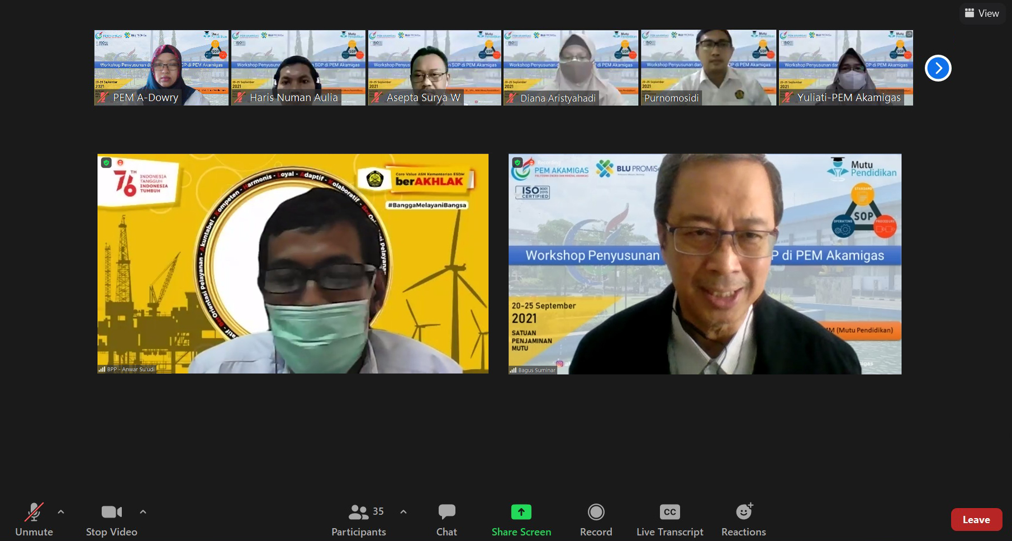Image resolution: width=1012 pixels, height=541 pixels.
Task: Click the BPP - Anwar Su'udi video tile
Action: 293,264
